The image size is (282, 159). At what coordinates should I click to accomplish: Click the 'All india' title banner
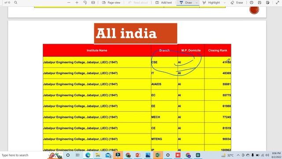tap(136, 34)
